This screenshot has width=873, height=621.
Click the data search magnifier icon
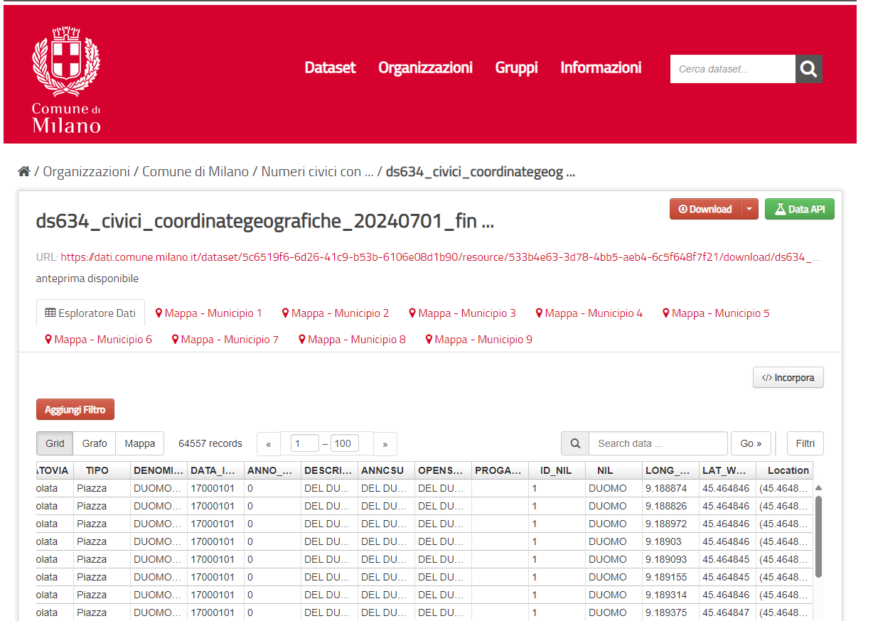pyautogui.click(x=575, y=443)
